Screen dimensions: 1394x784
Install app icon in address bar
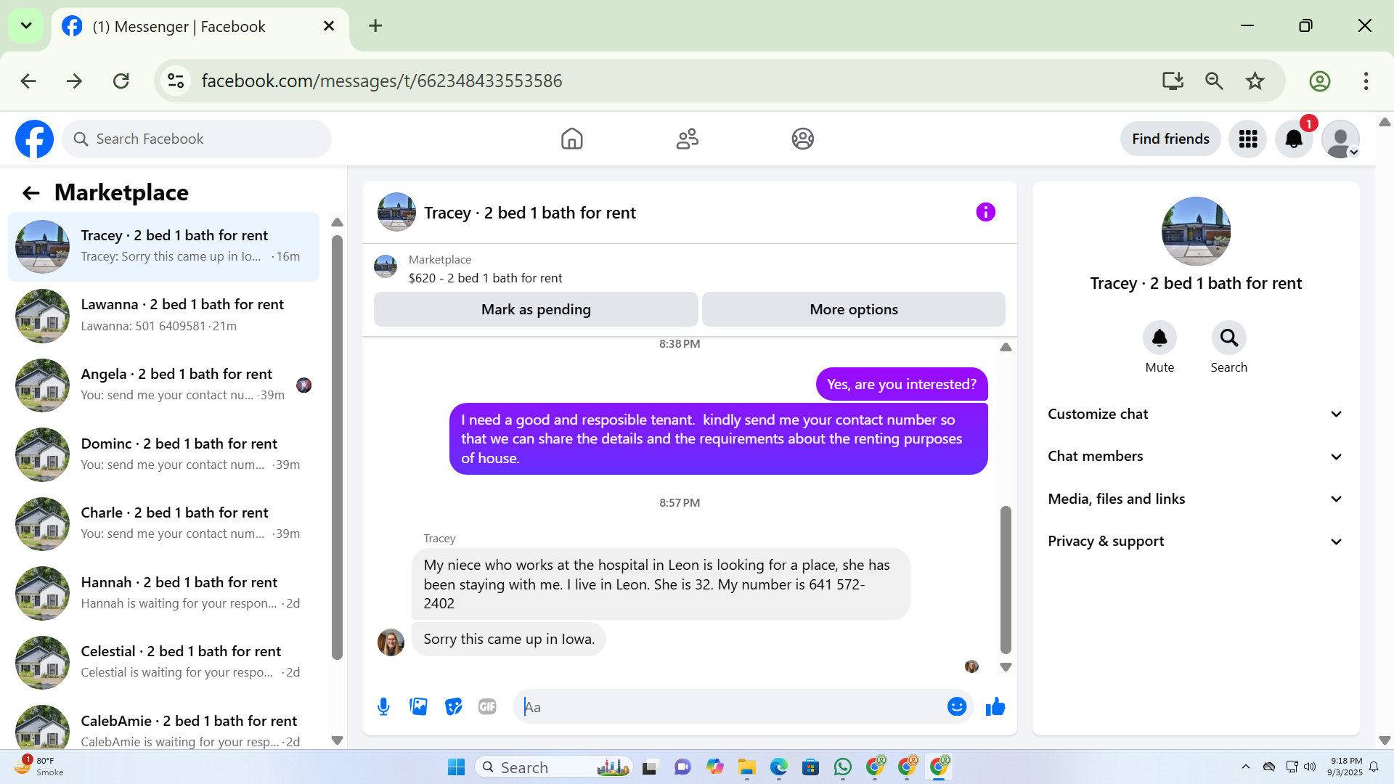(x=1173, y=81)
